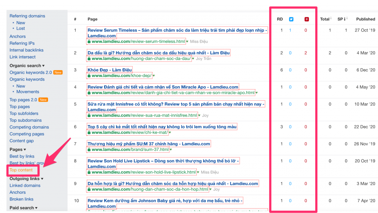Viewport: 378px width, 213px height.
Task: Open Review Serum Timeless page title
Action: (x=177, y=33)
